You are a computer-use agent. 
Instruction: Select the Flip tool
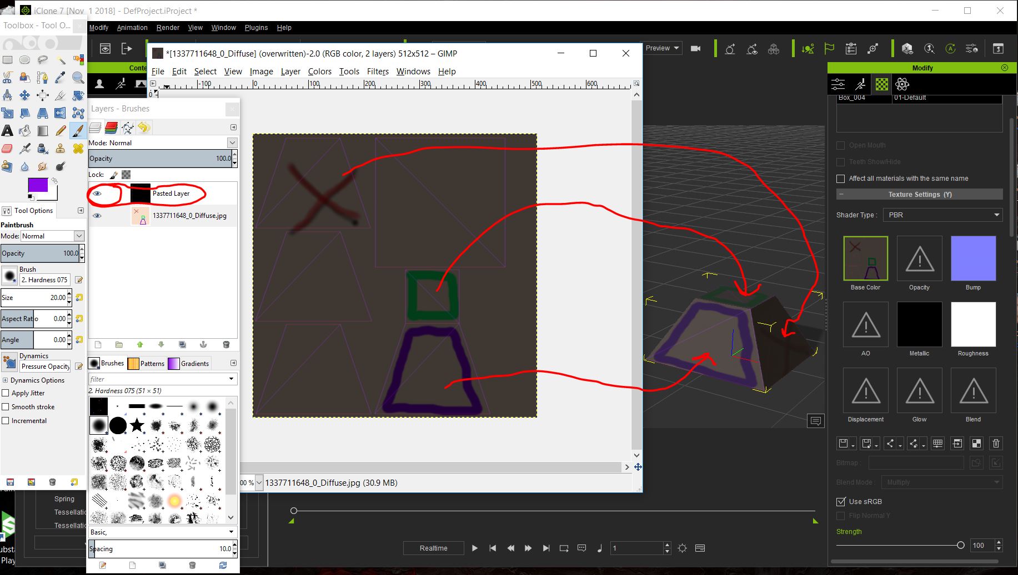point(61,113)
